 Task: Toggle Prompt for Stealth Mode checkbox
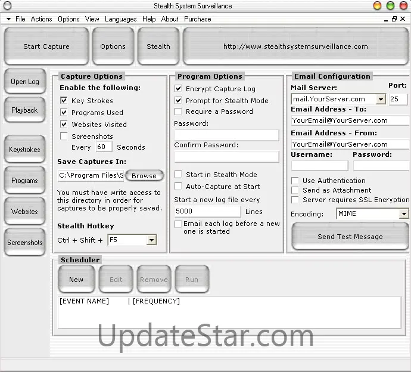[x=178, y=100]
